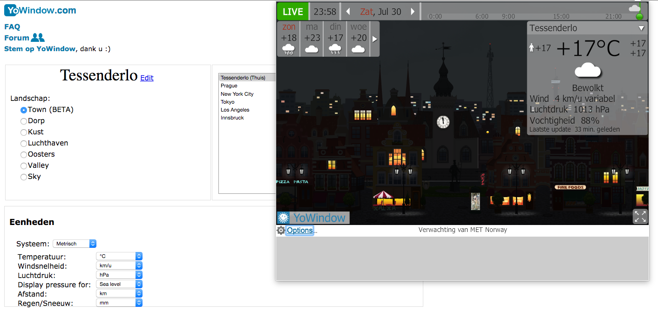Click the next day arrow in widget

pyautogui.click(x=413, y=12)
